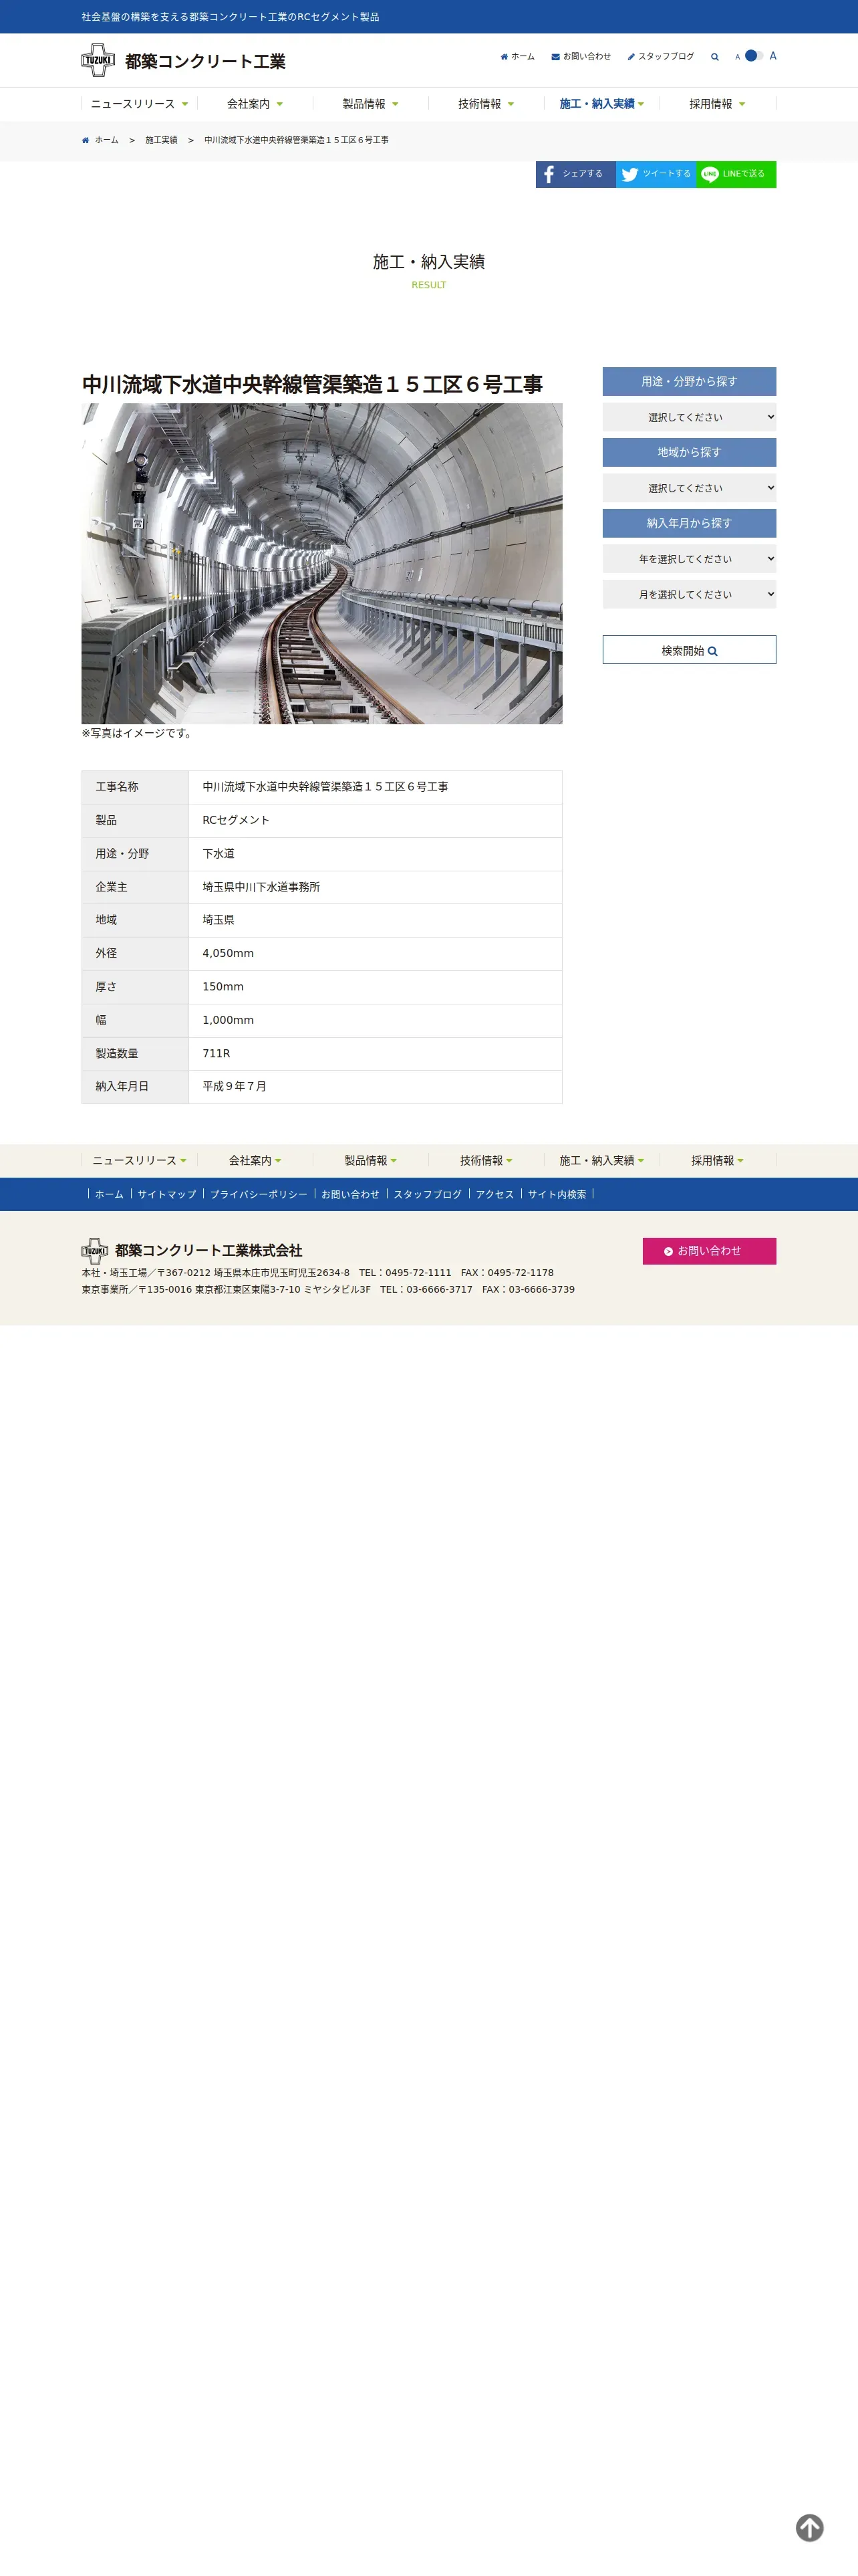This screenshot has height=2576, width=858.
Task: Click the home icon in the breadcrumb
Action: 86,140
